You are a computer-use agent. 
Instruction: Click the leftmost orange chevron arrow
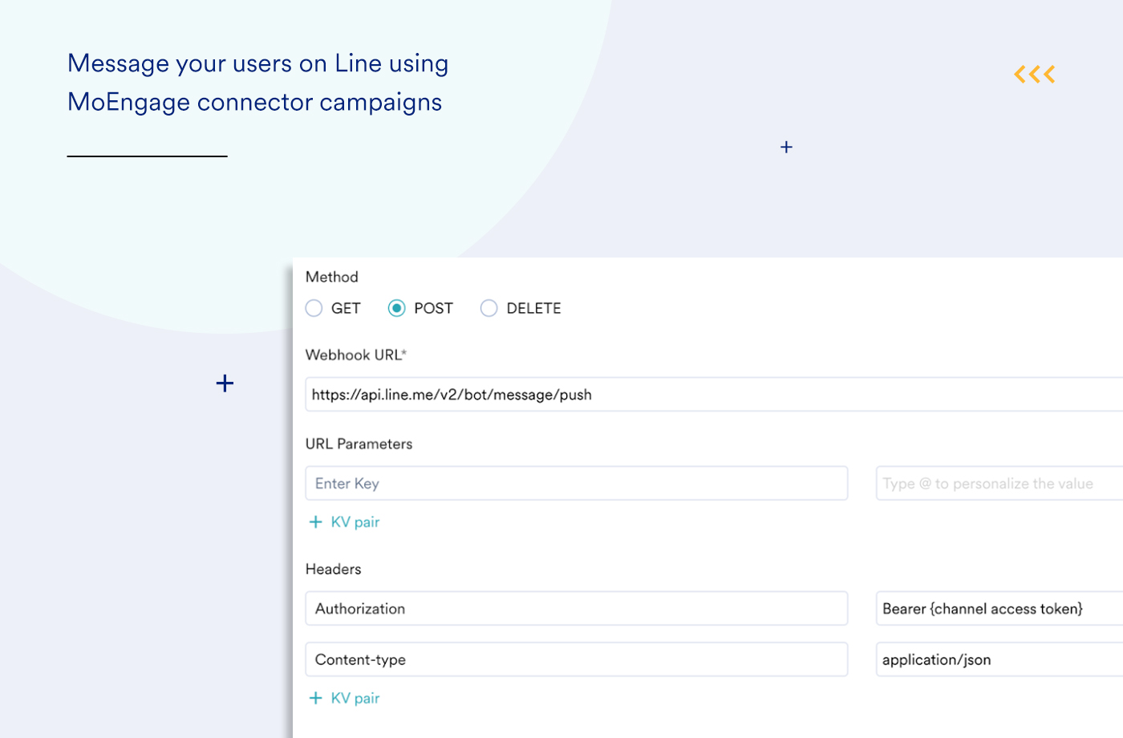(x=1020, y=74)
